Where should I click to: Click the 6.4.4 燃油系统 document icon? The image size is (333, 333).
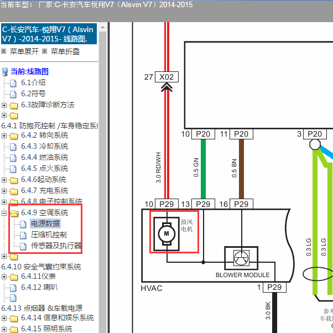coord(13,158)
